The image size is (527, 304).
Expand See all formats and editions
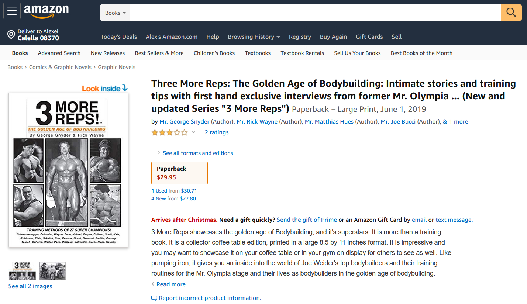(198, 153)
